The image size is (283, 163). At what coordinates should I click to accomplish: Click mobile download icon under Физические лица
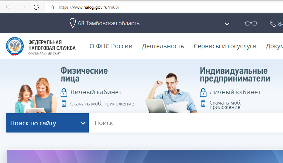tap(64, 104)
